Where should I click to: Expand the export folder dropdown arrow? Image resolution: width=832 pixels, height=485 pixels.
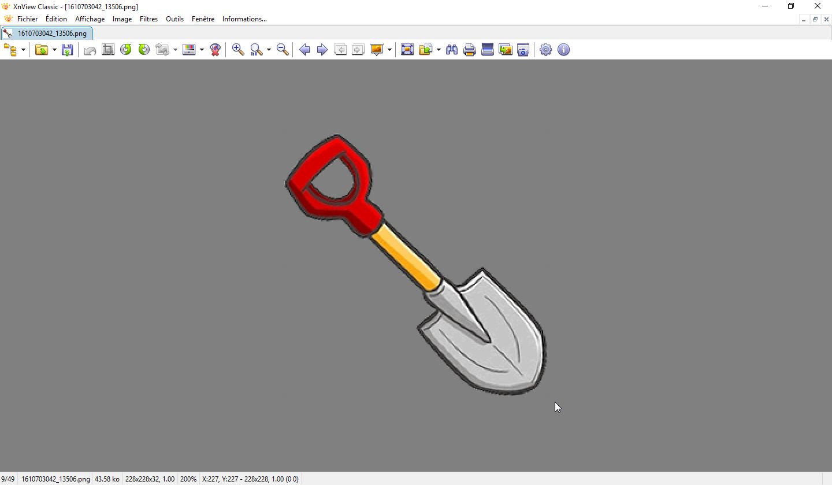(439, 50)
